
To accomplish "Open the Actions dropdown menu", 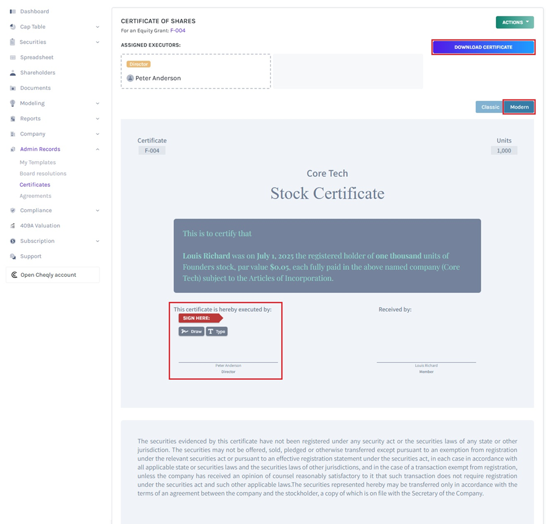I will pos(514,22).
